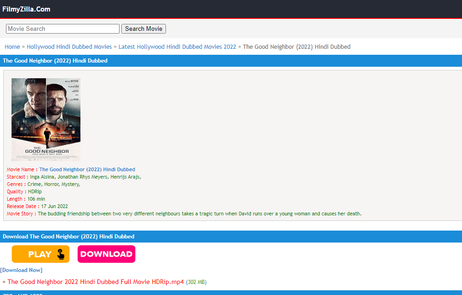The image size is (462, 295).
Task: Click the file size text (302 MB)
Action: click(196, 282)
